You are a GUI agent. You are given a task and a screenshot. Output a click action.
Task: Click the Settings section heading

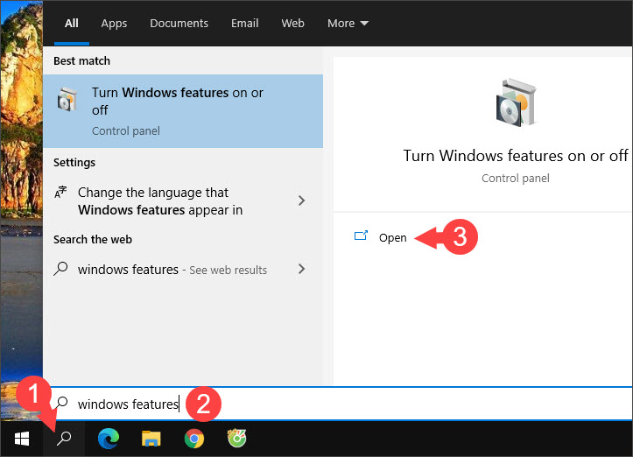(x=74, y=162)
